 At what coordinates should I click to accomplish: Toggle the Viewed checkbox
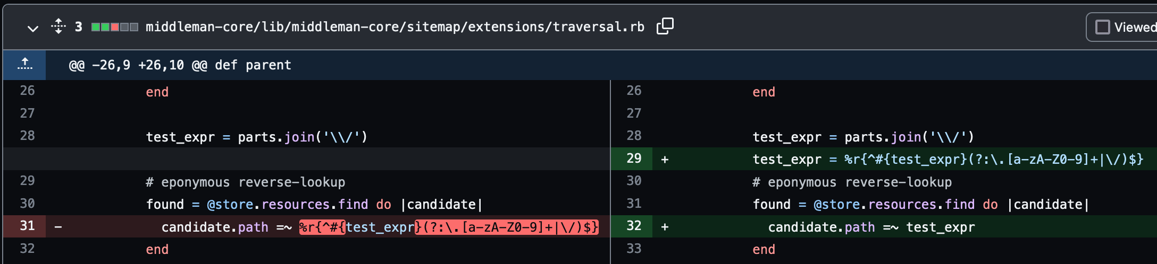tap(1103, 27)
